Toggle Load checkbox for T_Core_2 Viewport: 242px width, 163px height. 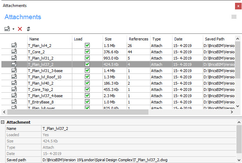click(x=87, y=52)
